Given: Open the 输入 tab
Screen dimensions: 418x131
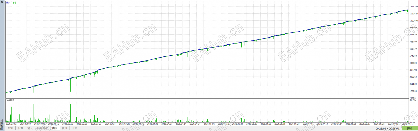Looking at the screenshot, I should click(x=30, y=128).
